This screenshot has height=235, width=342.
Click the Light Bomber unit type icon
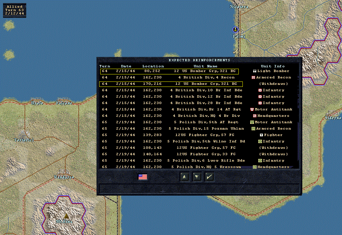pyautogui.click(x=254, y=71)
